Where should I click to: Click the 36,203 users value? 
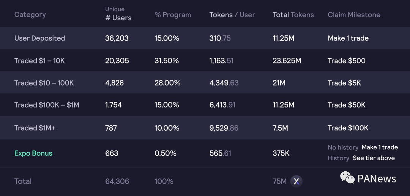coord(117,38)
